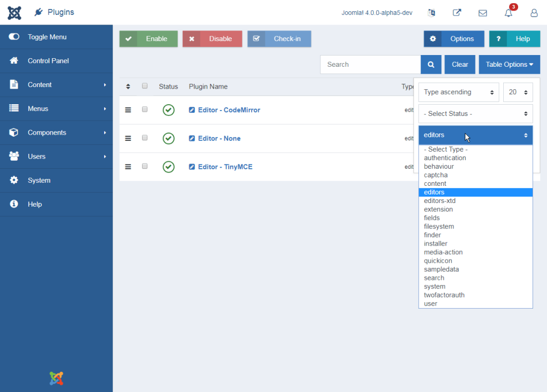Viewport: 547px width, 392px height.
Task: Choose the - Select Type - option
Action: [x=475, y=149]
